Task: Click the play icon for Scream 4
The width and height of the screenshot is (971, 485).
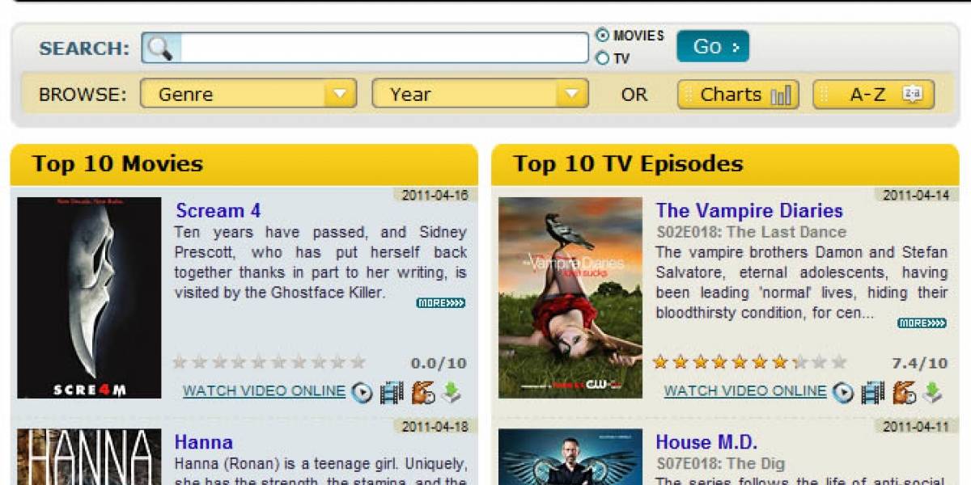Action: point(363,393)
